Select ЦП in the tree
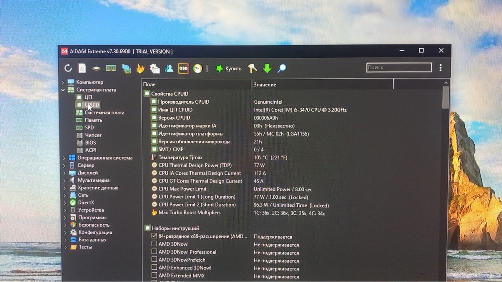This screenshot has width=502, height=282. tap(88, 97)
